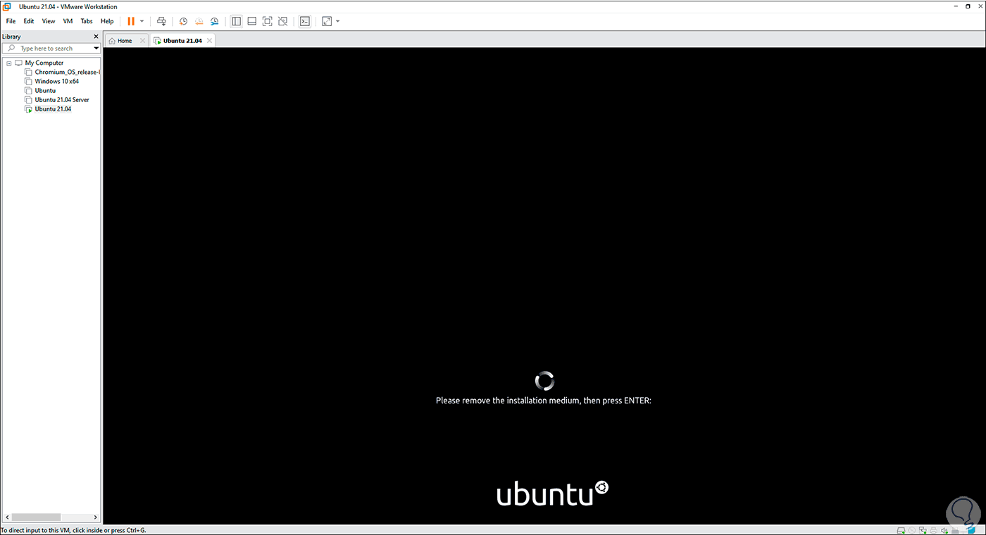Close the Home tab
The image size is (986, 535).
coord(142,41)
